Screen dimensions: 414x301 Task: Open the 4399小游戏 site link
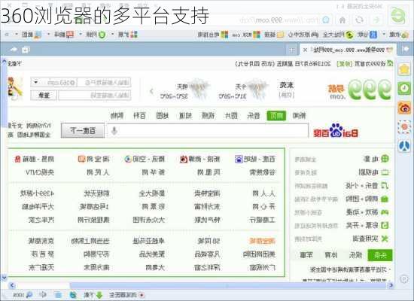point(37,193)
